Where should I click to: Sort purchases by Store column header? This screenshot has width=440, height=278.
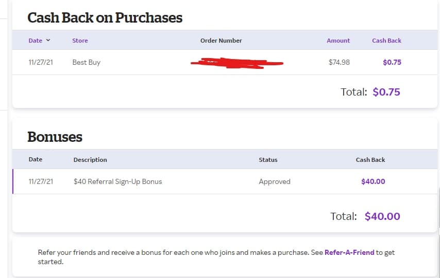[80, 41]
